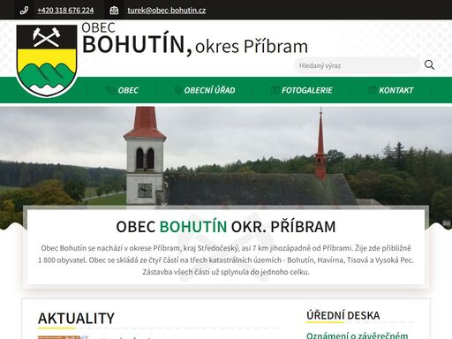Viewport: 452px width, 339px height.
Task: Click the Bohutín coat of arms logo
Action: [x=47, y=60]
